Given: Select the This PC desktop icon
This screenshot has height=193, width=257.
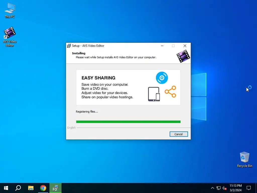Looking at the screenshot, I should [10, 11].
